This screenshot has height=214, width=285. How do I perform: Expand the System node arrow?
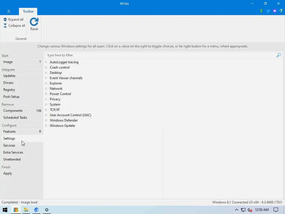pos(46,104)
